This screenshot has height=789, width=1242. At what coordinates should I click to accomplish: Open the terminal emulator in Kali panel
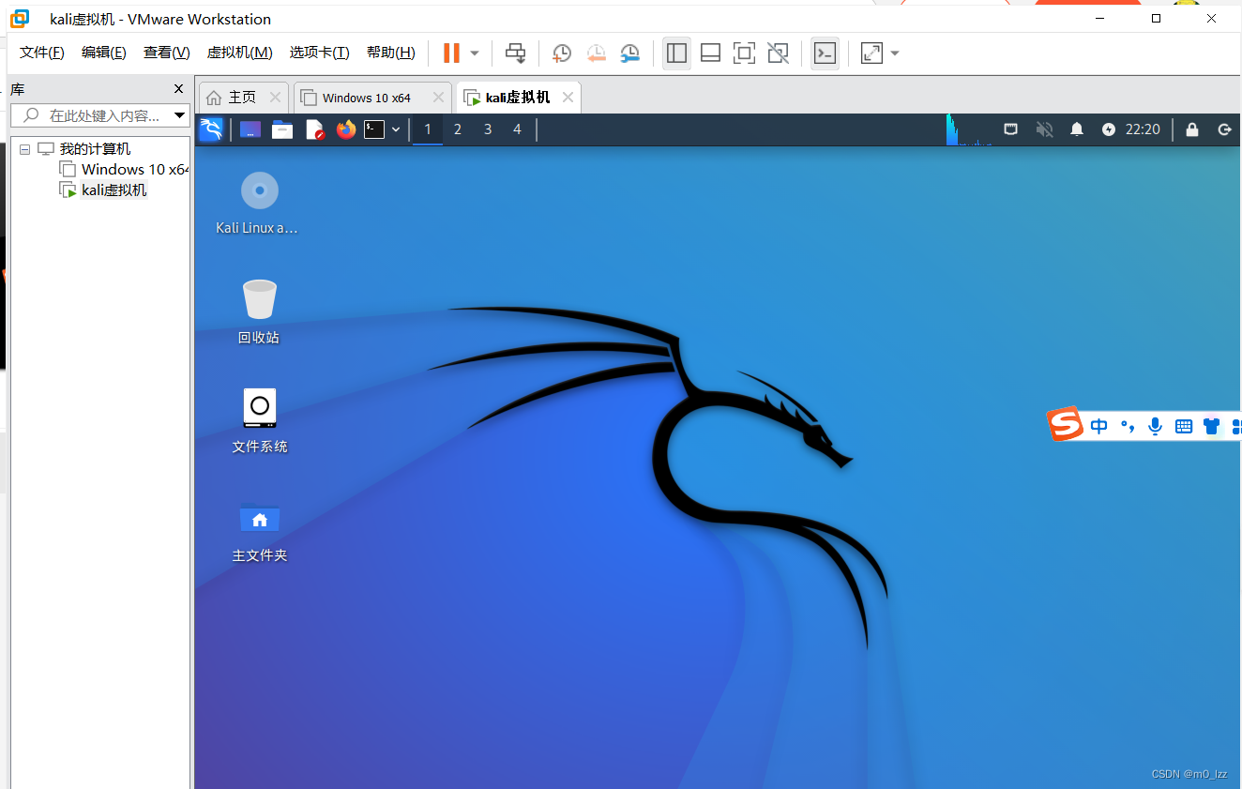(374, 129)
